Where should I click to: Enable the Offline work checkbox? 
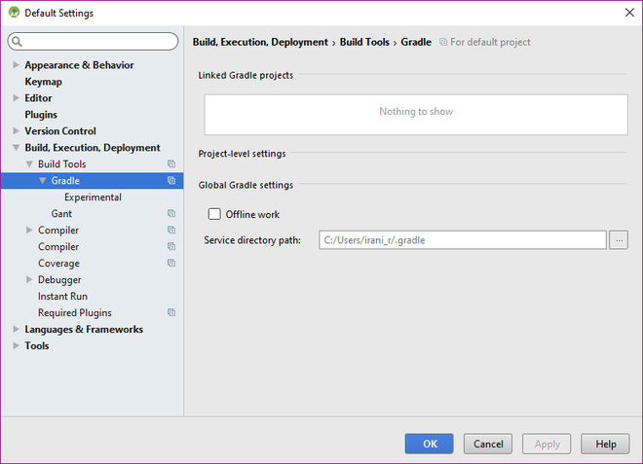point(214,214)
